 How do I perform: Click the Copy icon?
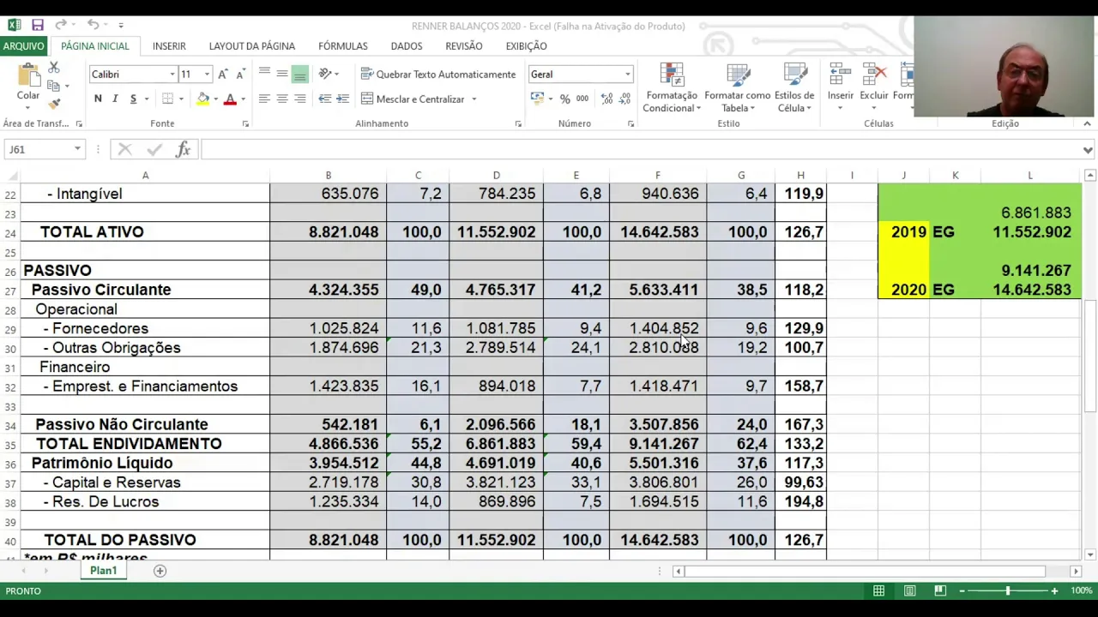point(54,86)
